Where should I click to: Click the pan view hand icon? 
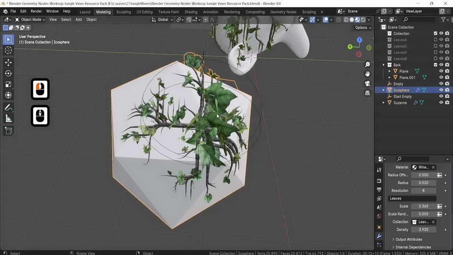(x=367, y=74)
